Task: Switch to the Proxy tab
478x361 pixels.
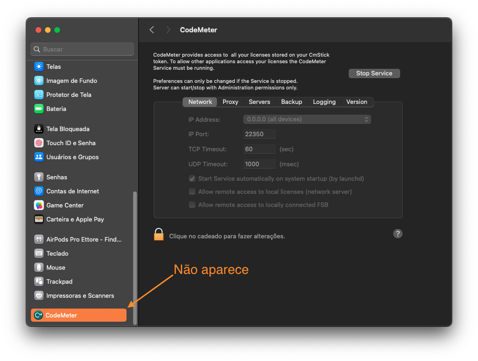Action: tap(230, 102)
